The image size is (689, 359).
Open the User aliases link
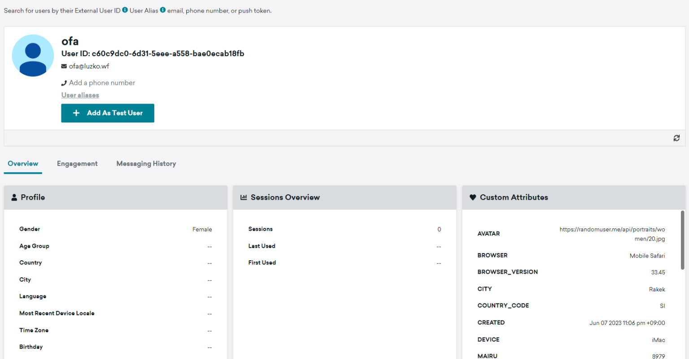pyautogui.click(x=80, y=95)
